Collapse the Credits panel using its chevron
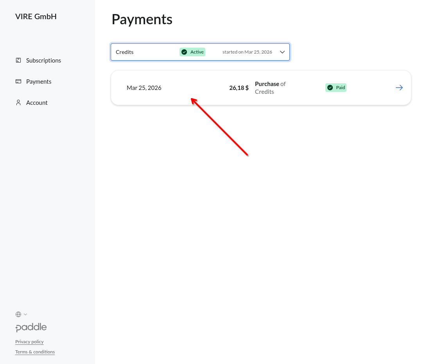 click(282, 52)
